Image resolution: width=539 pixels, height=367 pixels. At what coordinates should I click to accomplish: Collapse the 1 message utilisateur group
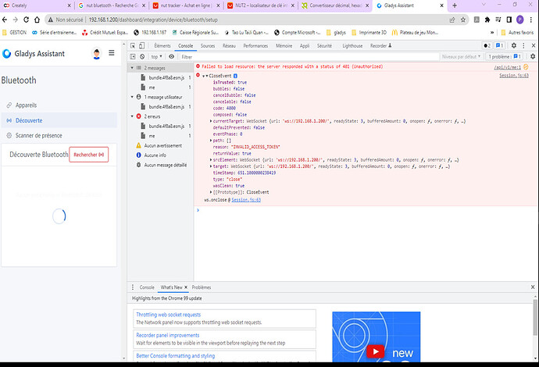point(132,98)
